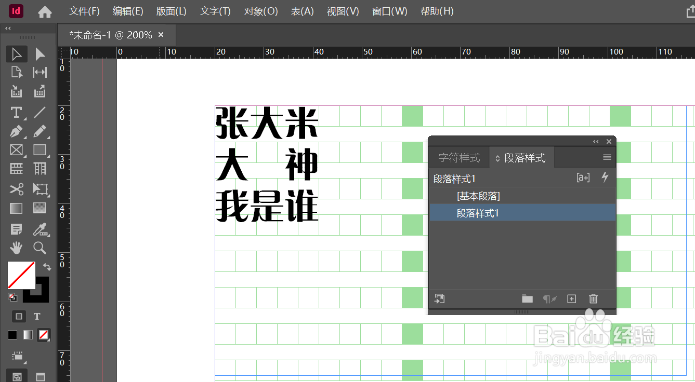Activate the Line tool

(40, 112)
